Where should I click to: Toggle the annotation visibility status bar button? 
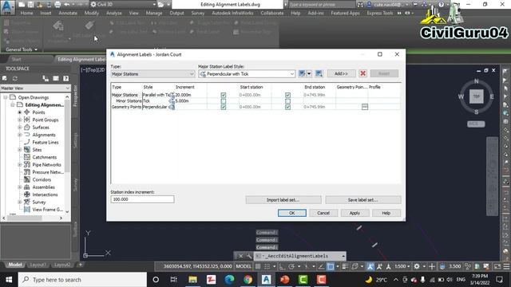click(x=370, y=266)
